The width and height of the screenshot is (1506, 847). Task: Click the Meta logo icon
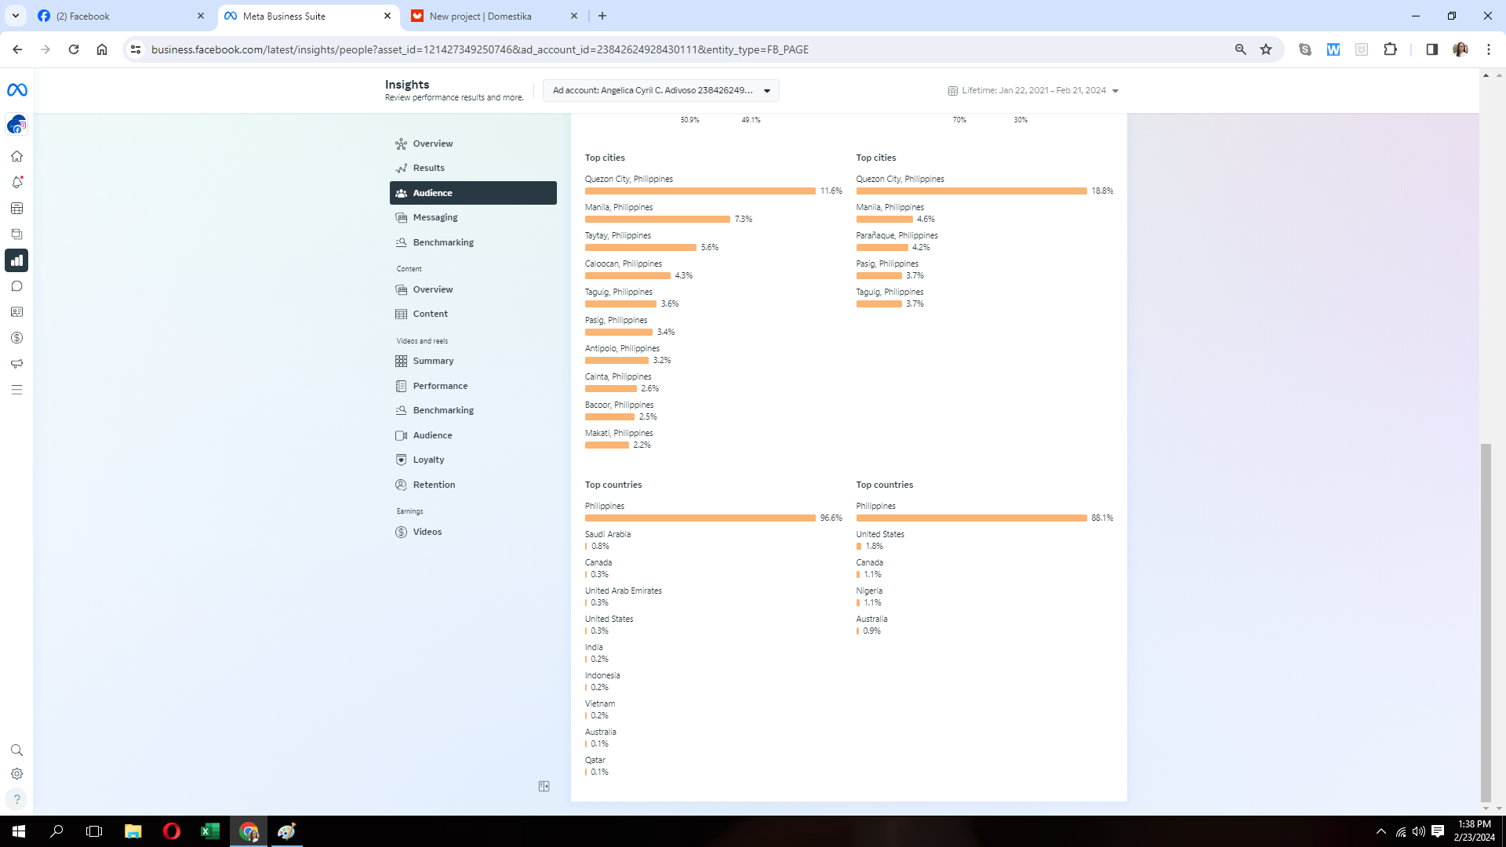tap(17, 90)
